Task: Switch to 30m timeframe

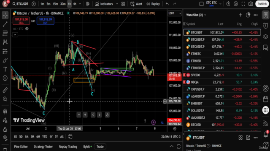Action: coord(63,4)
